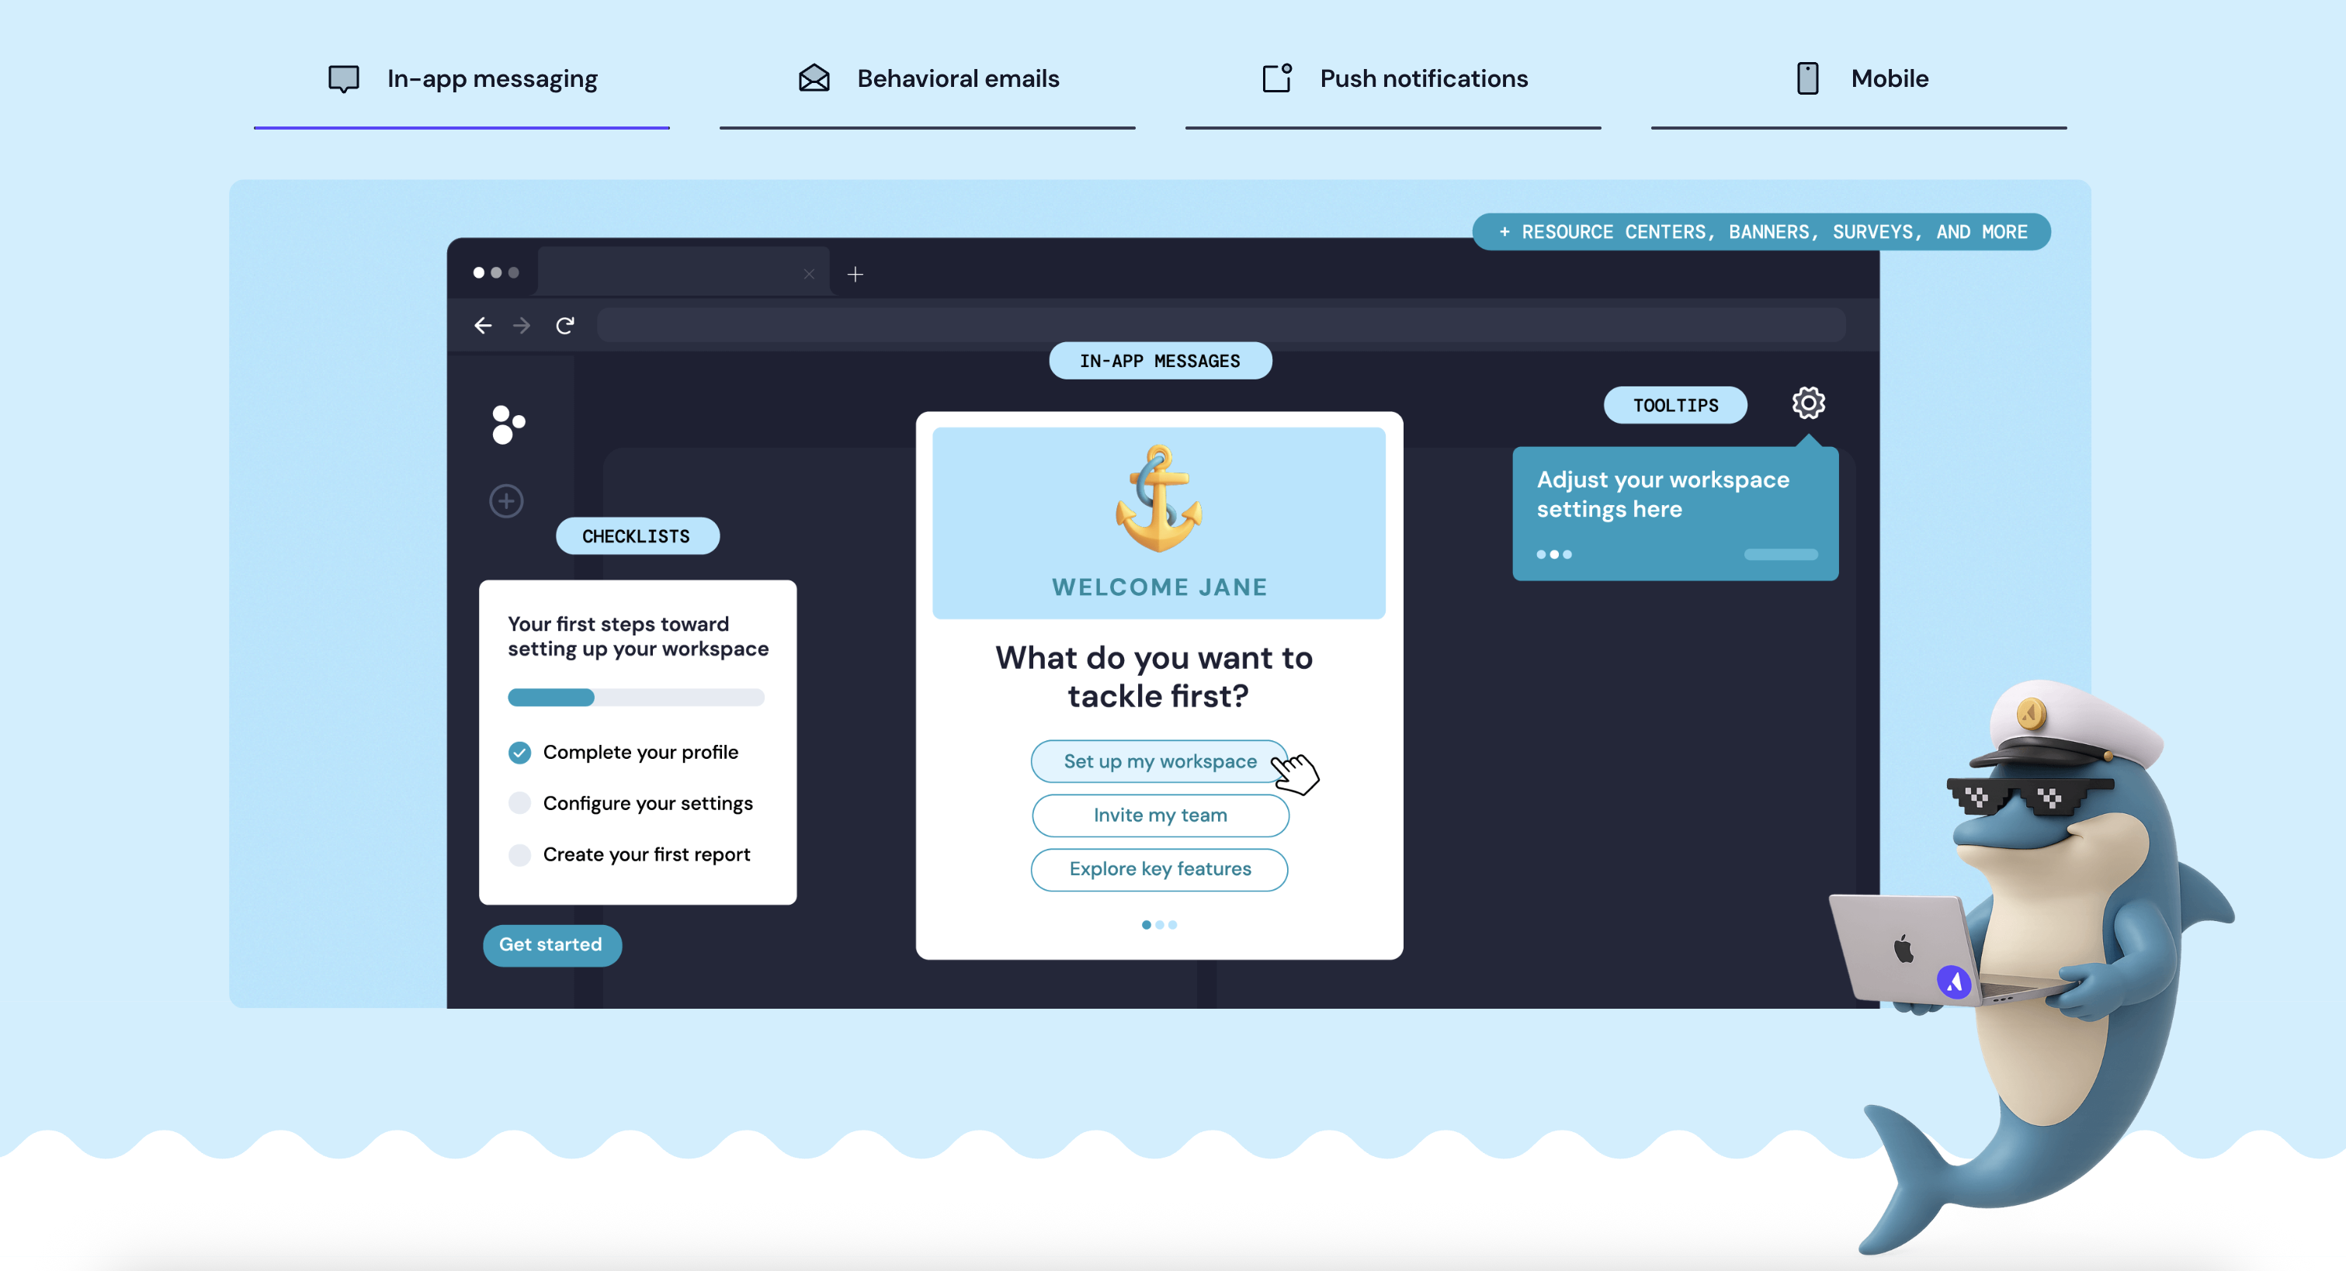Image resolution: width=2346 pixels, height=1271 pixels.
Task: Open a new browser tab with plus icon
Action: (855, 274)
